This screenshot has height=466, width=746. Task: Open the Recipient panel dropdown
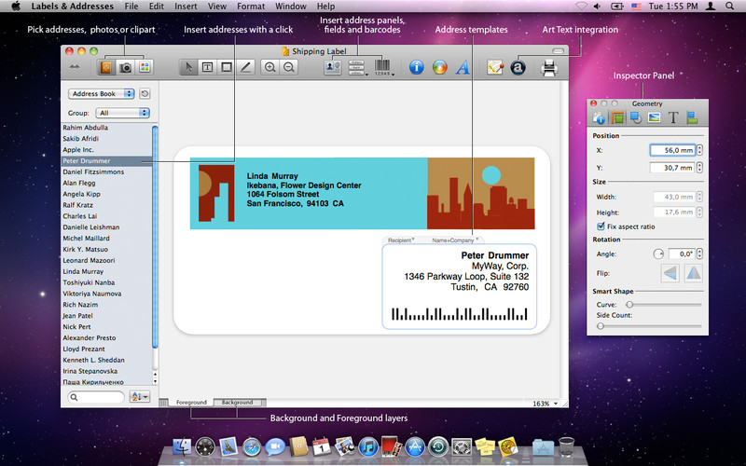[x=401, y=240]
